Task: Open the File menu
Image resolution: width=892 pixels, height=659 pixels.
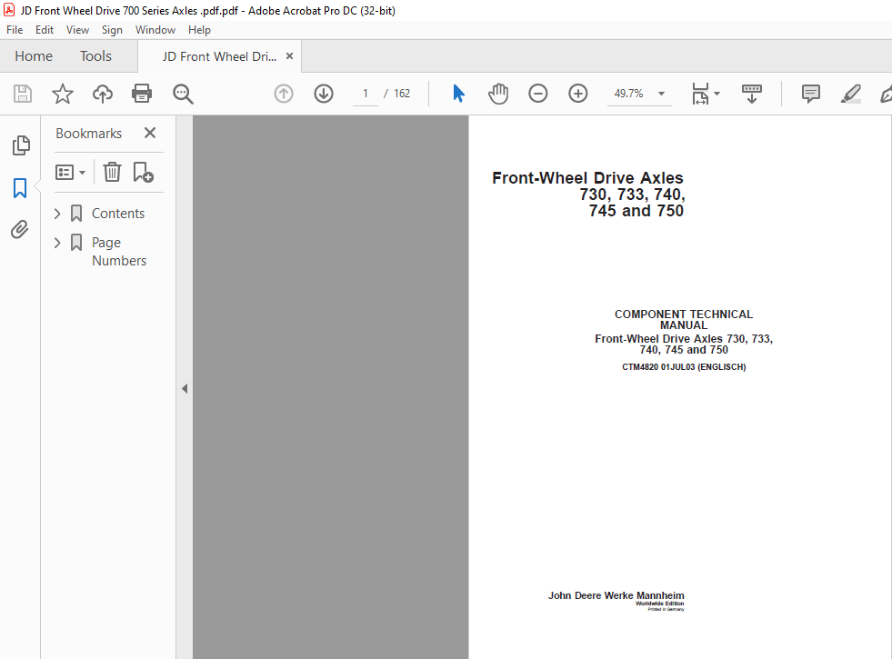Action: (x=15, y=30)
